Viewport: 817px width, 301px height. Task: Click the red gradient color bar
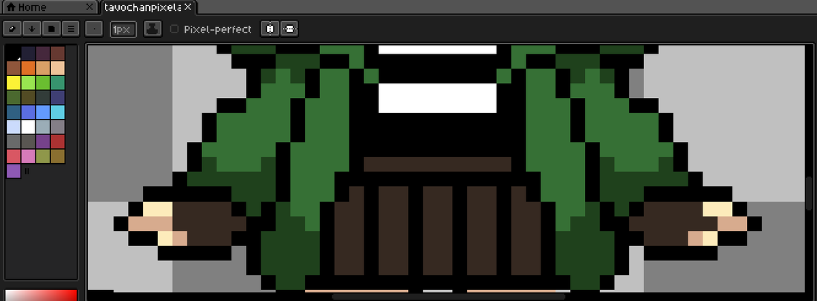[x=41, y=296]
